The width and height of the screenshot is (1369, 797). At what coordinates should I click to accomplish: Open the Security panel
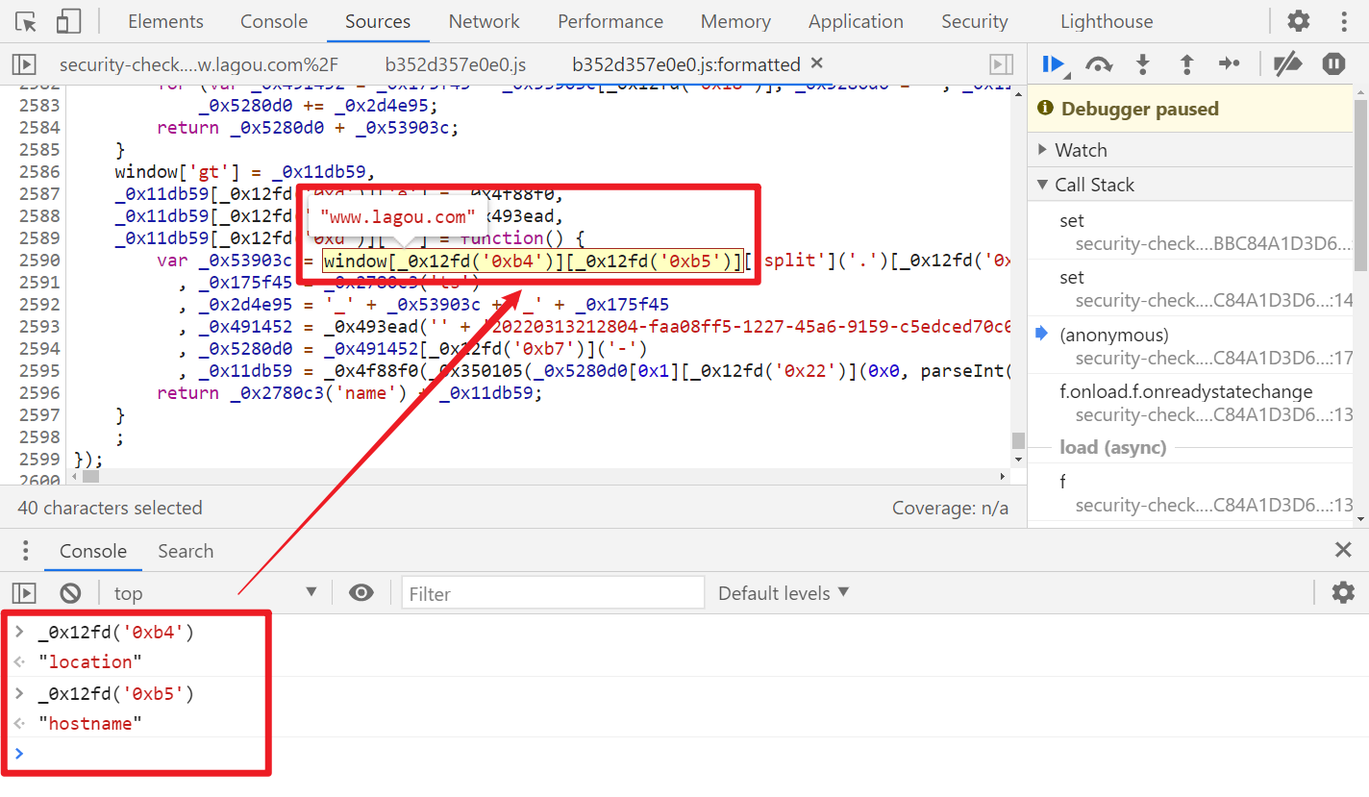click(975, 21)
